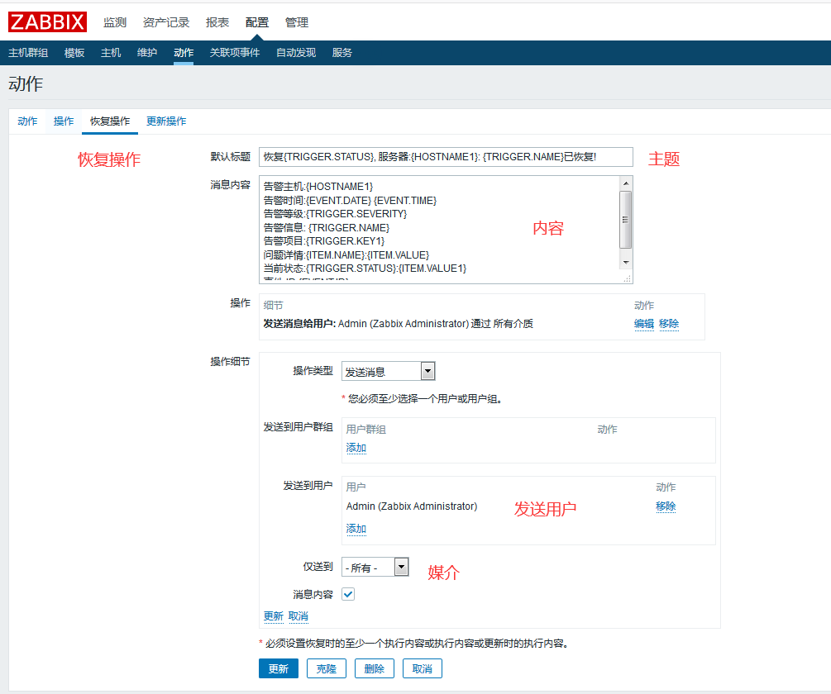The height and width of the screenshot is (694, 831).
Task: Click the ZABBIX logo
Action: [47, 21]
